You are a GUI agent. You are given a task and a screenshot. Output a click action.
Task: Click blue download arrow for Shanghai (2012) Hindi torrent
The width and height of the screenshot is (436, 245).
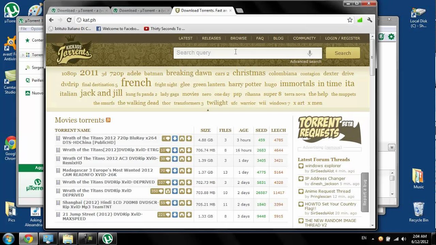(x=175, y=203)
